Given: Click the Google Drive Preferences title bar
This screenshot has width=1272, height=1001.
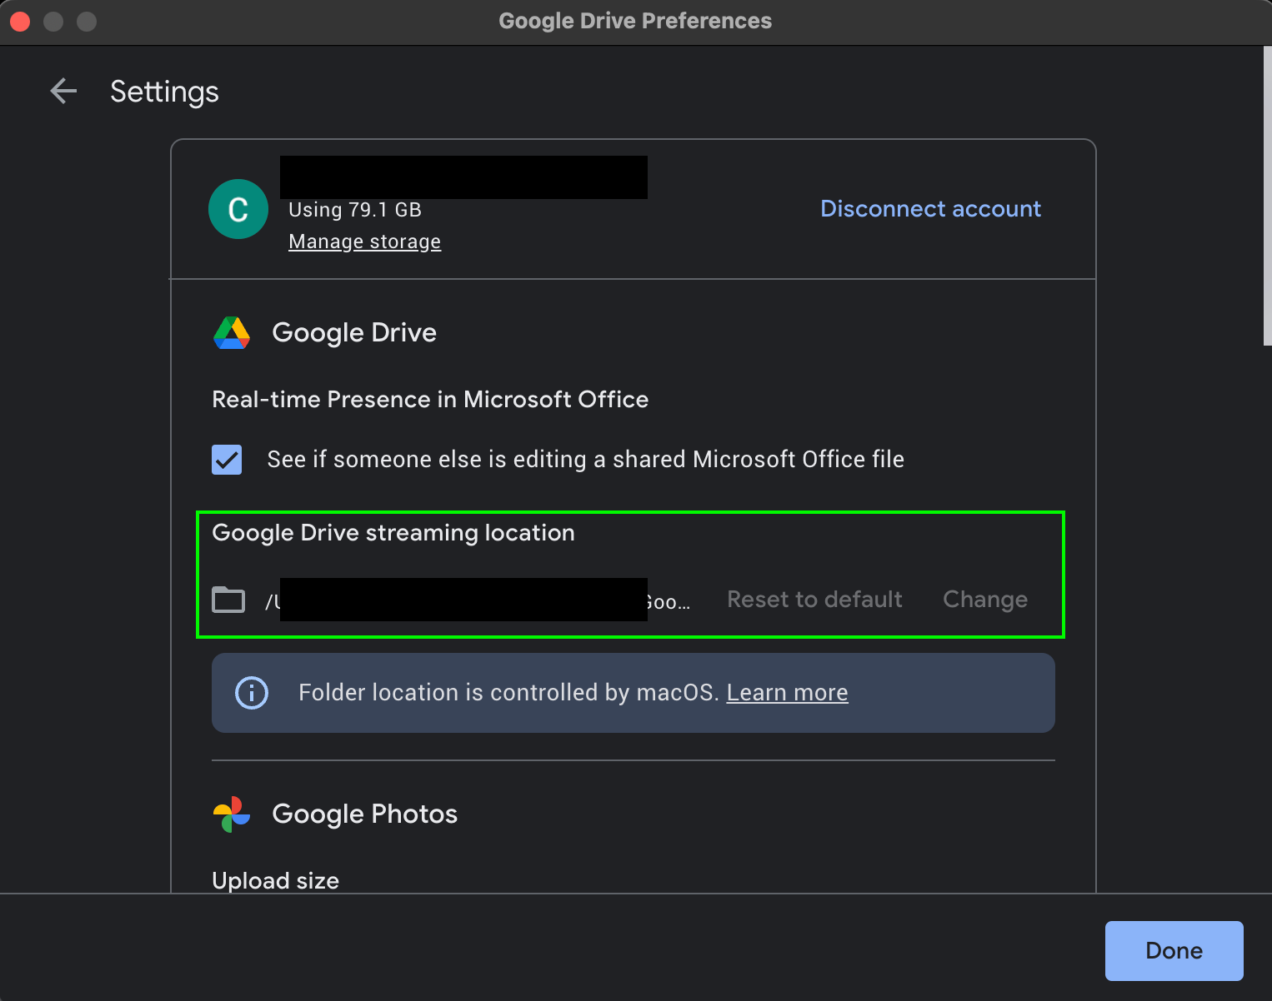Looking at the screenshot, I should click(635, 20).
